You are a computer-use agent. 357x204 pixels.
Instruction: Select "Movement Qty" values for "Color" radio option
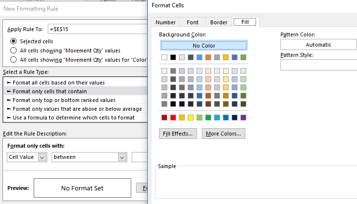[x=14, y=60]
